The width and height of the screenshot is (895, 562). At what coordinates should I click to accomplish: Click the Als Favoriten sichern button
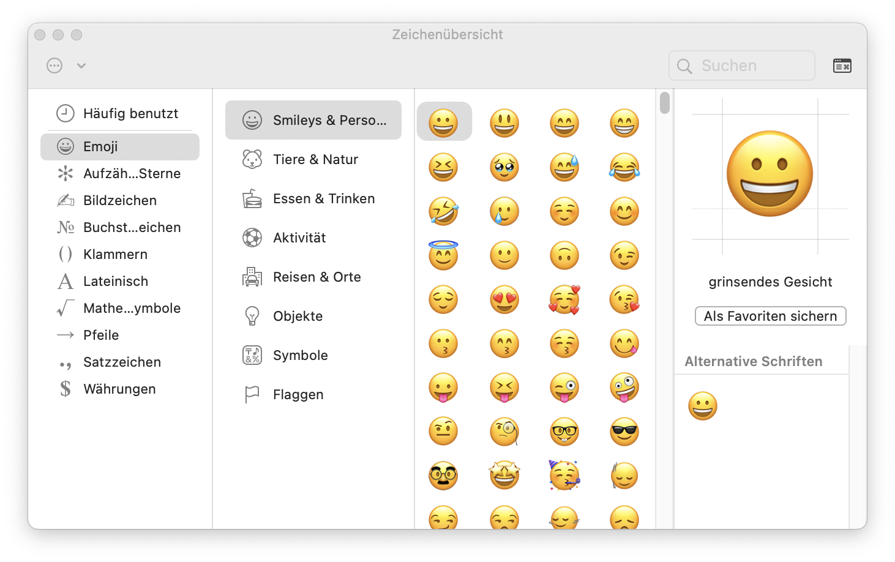point(770,316)
